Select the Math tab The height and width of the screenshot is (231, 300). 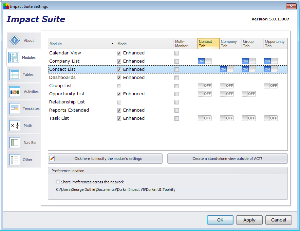[x=24, y=126]
